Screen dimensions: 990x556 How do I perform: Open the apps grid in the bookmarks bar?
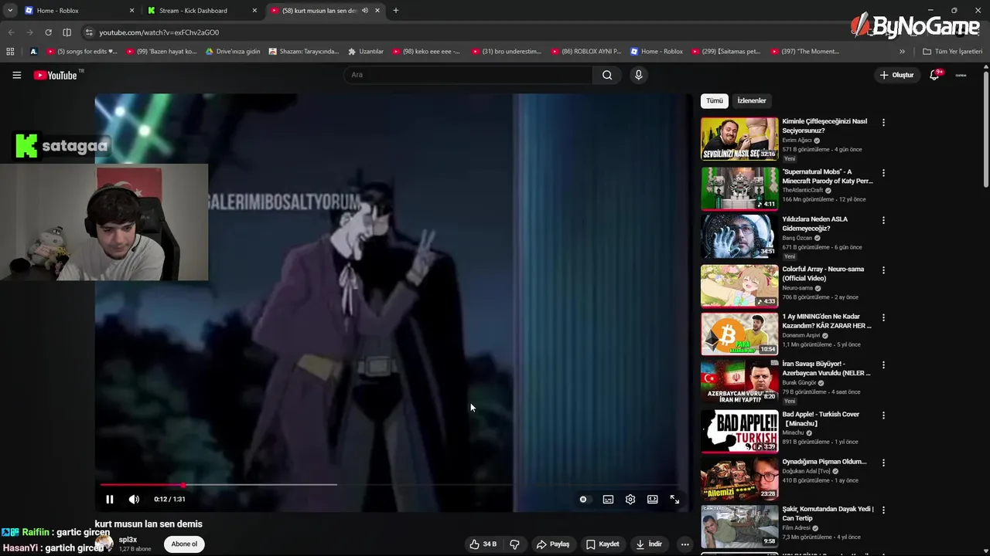10,52
